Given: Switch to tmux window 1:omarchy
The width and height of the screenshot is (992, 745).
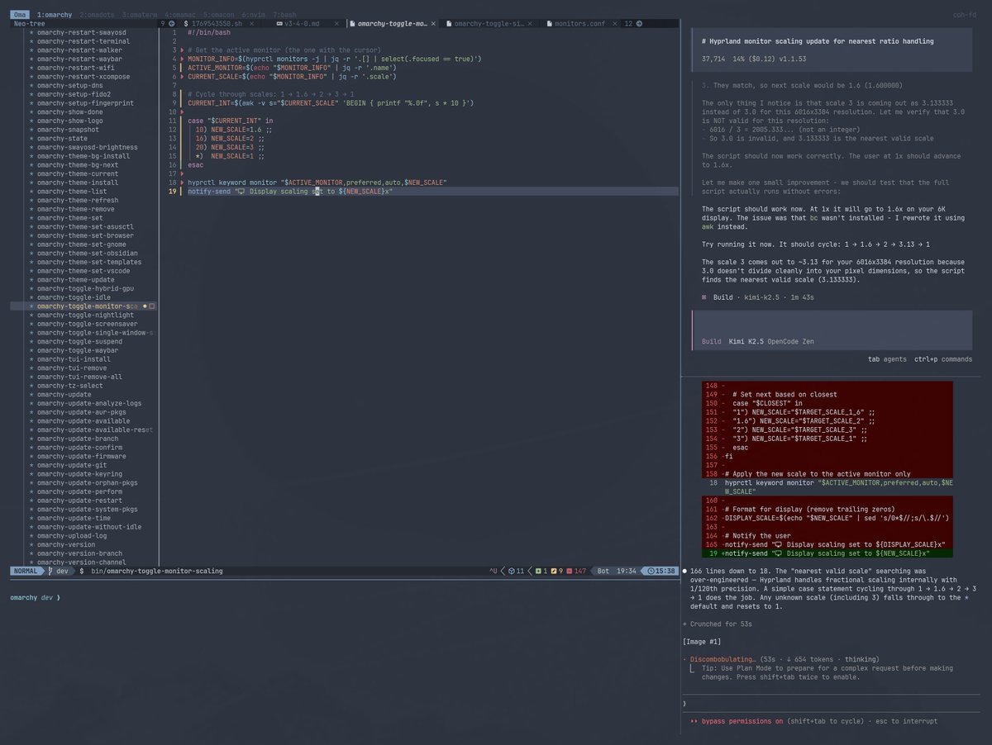Looking at the screenshot, I should [x=55, y=14].
